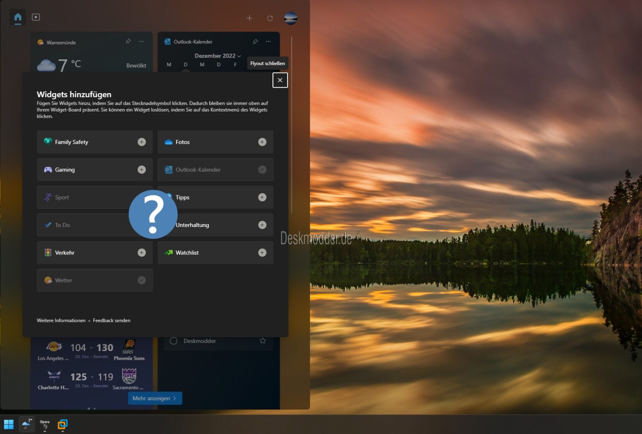Click the entertainment feed icon in the top bar
Image resolution: width=642 pixels, height=434 pixels.
coord(36,17)
